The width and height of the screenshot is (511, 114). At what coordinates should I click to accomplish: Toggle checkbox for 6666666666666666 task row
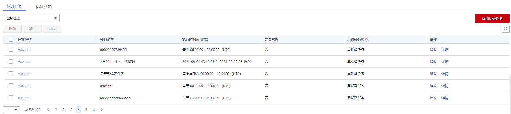coord(11,98)
